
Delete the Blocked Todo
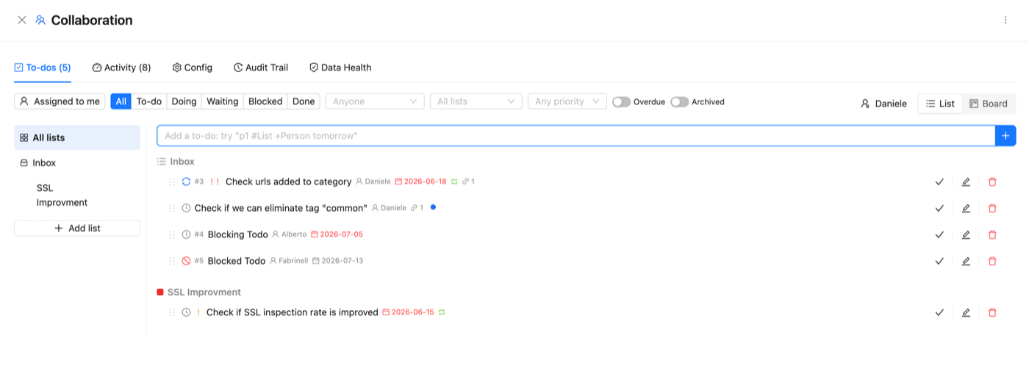click(992, 262)
